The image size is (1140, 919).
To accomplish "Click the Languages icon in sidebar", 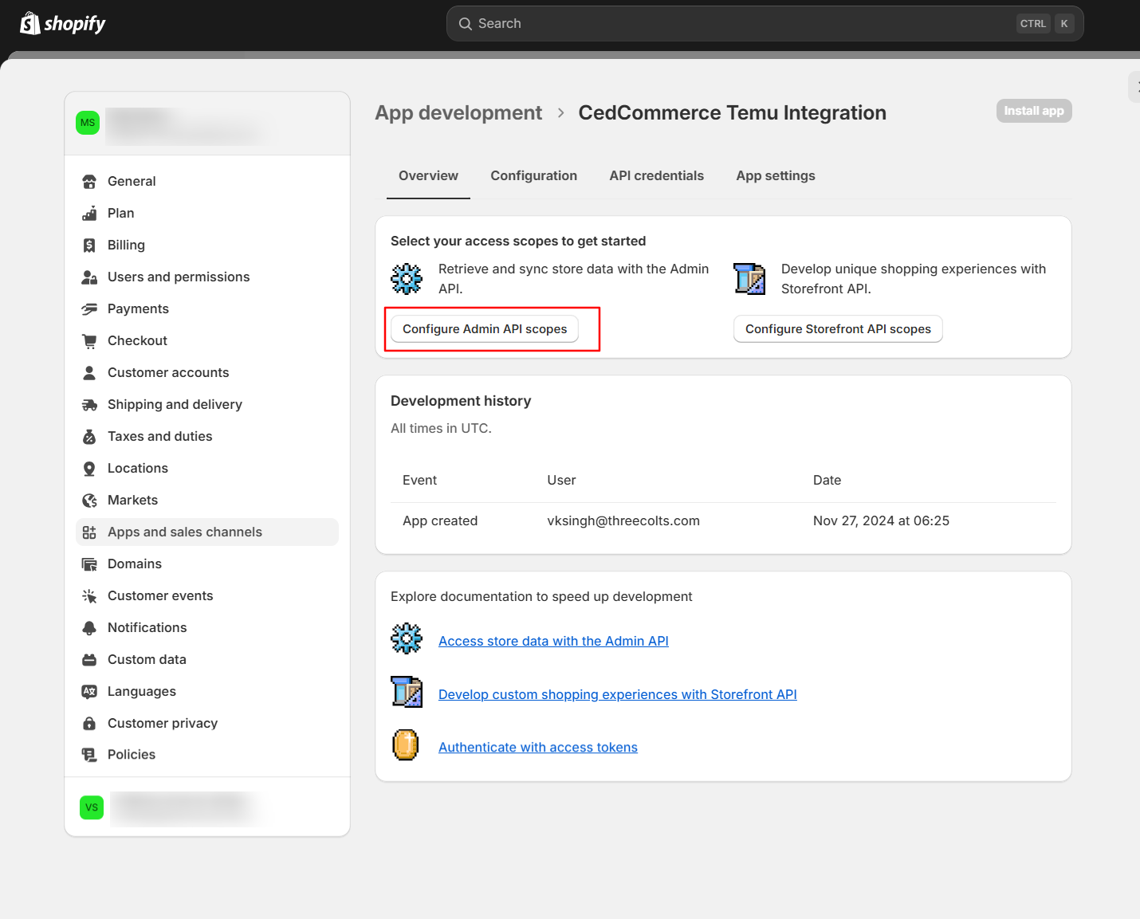I will 89,692.
